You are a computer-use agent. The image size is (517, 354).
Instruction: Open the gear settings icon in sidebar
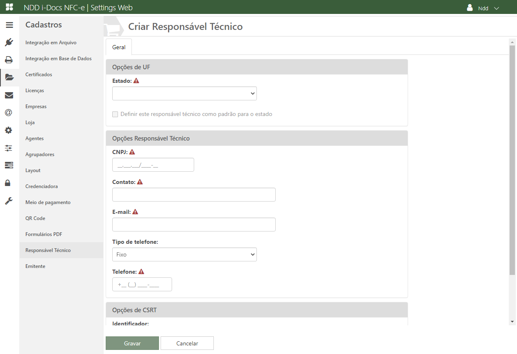pyautogui.click(x=9, y=130)
